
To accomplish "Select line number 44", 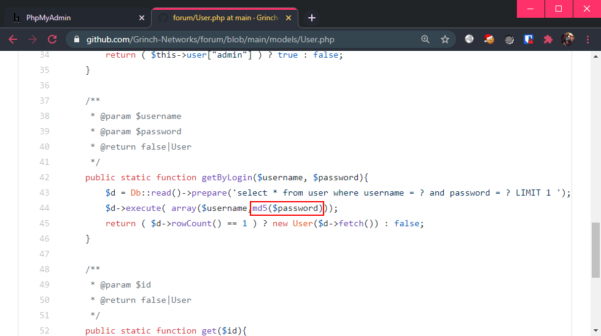I will pyautogui.click(x=44, y=208).
